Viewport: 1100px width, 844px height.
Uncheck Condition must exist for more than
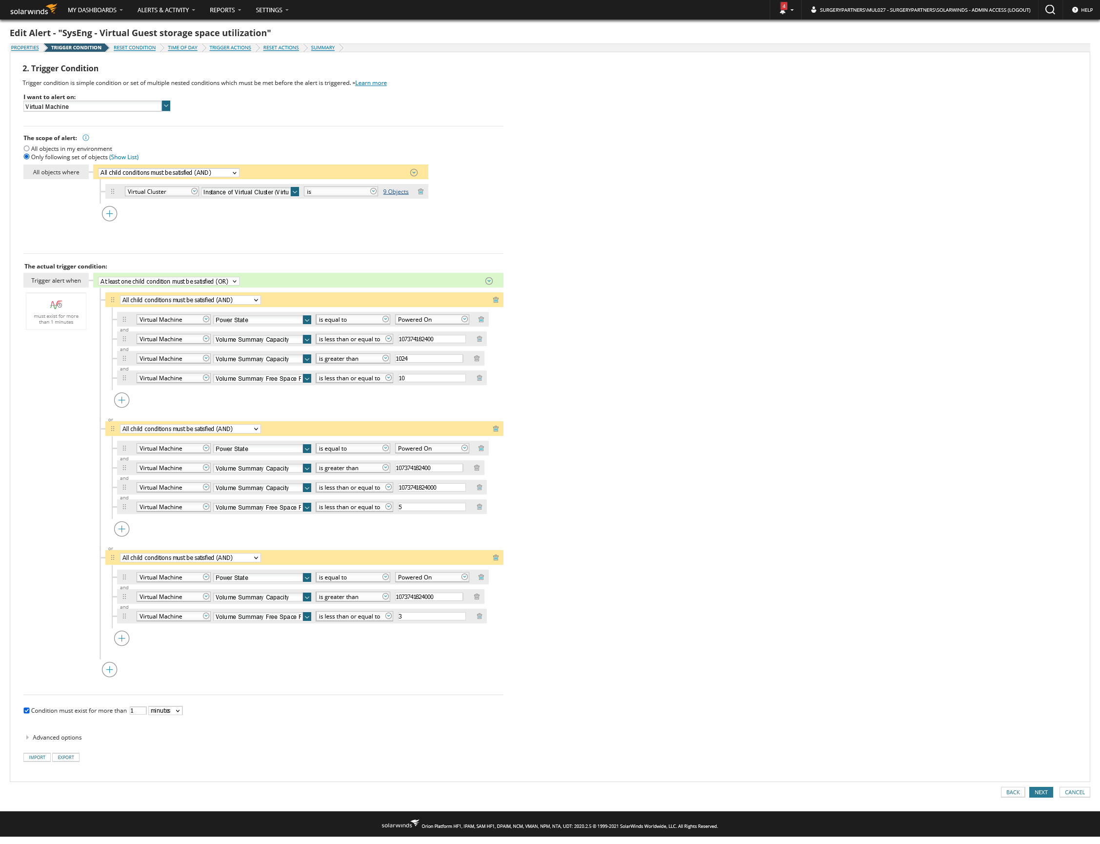[27, 710]
